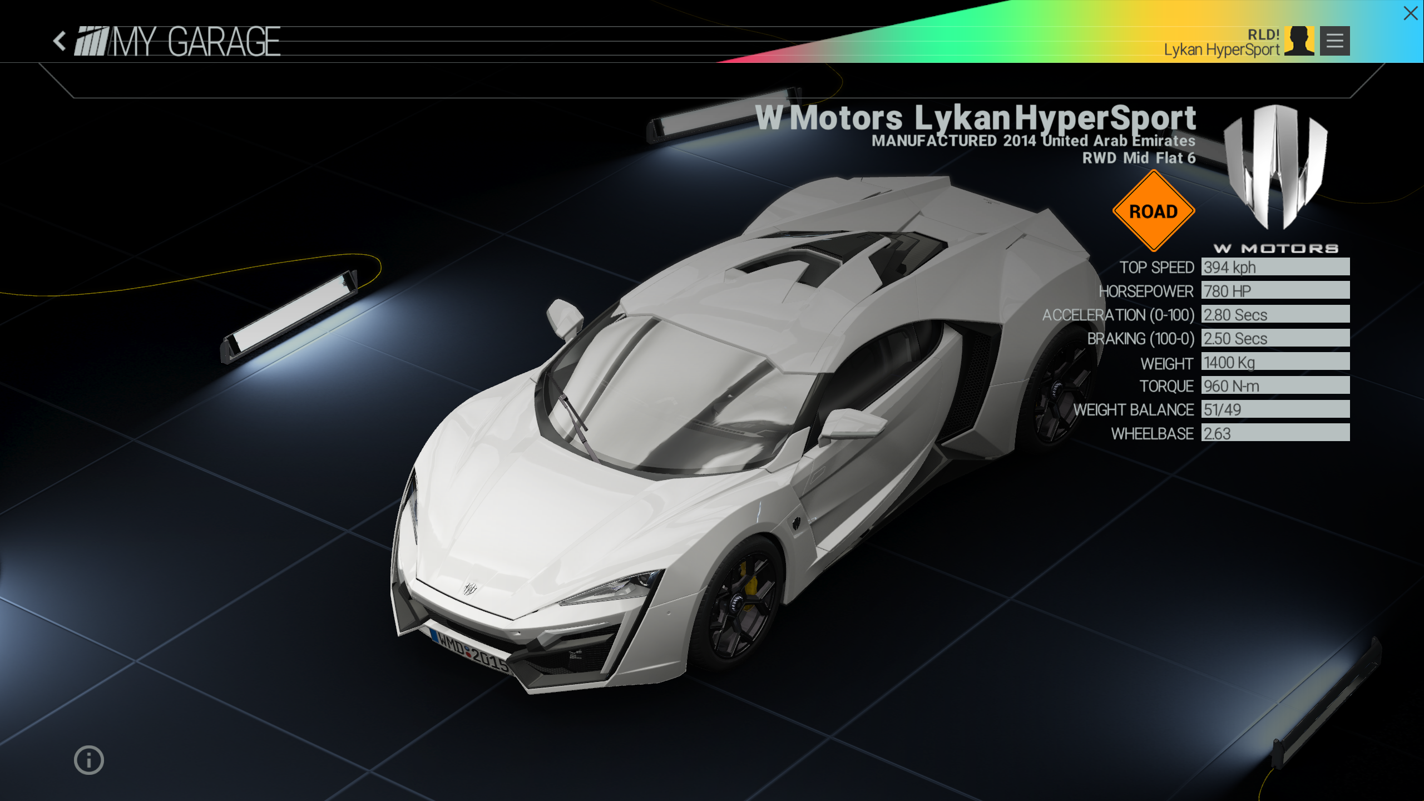Close the window with the X

point(1411,13)
